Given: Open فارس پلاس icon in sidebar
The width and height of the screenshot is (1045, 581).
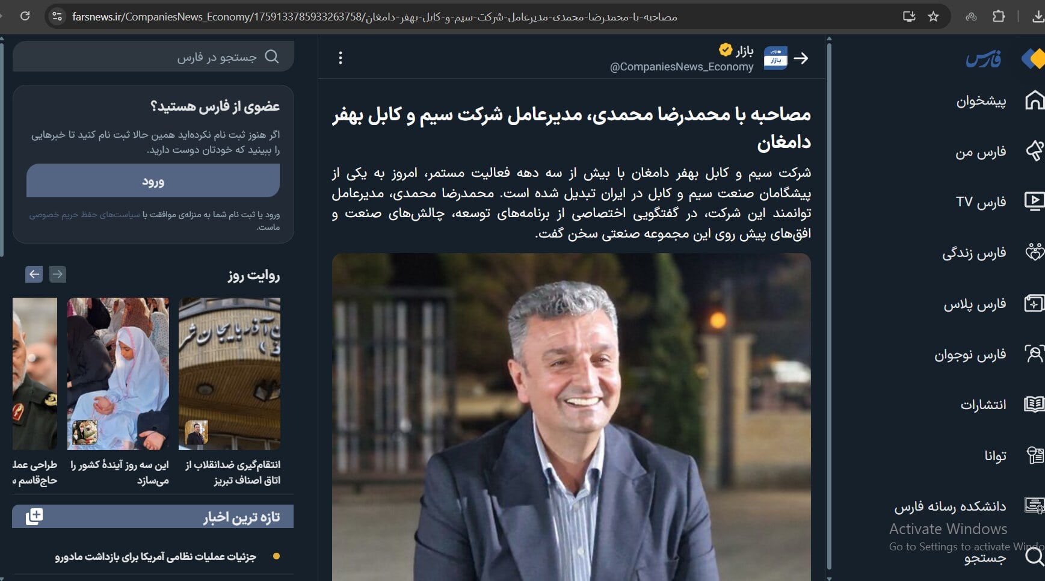Looking at the screenshot, I should (x=1034, y=304).
